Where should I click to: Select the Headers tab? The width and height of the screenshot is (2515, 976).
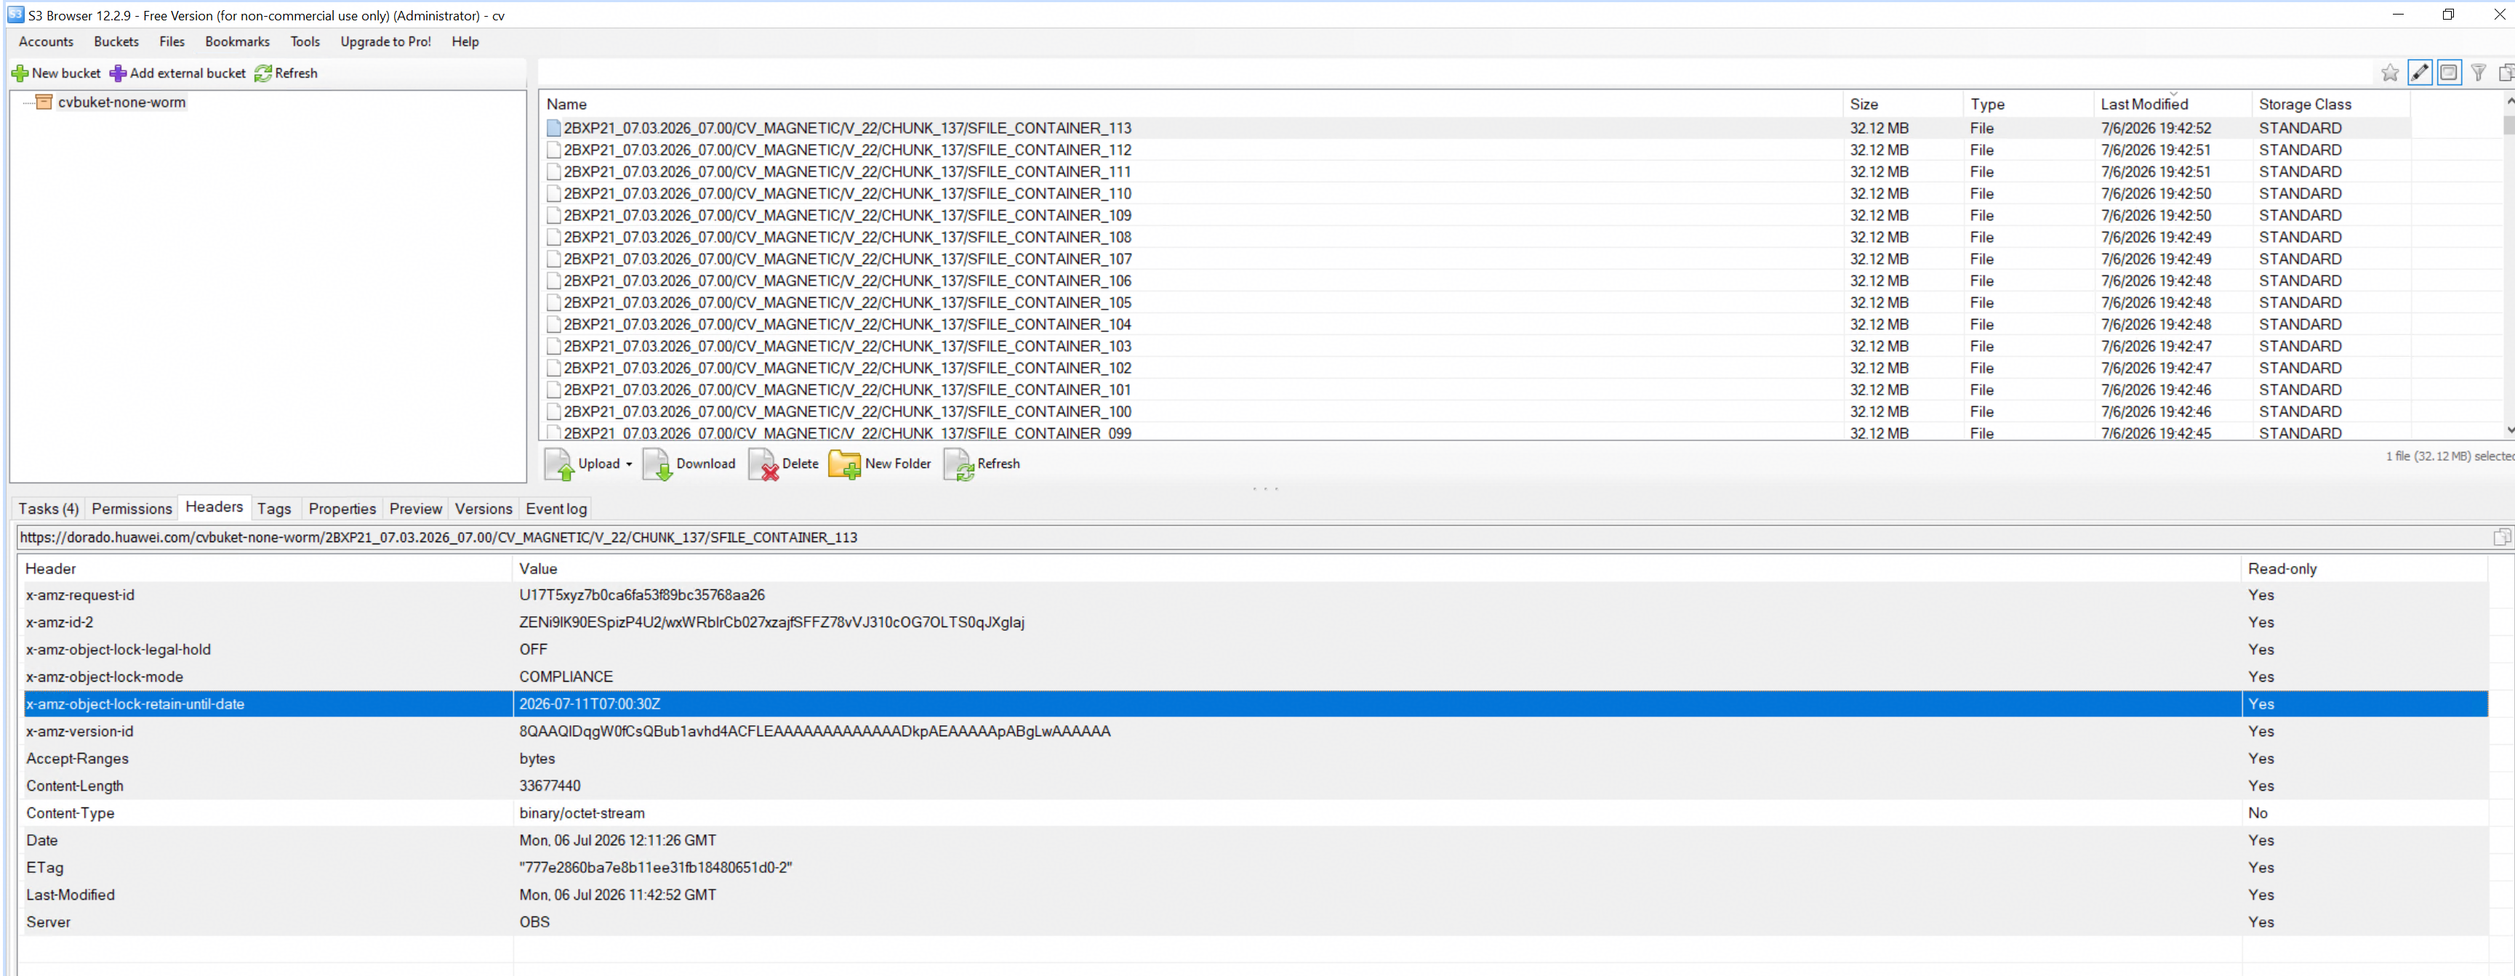coord(214,507)
